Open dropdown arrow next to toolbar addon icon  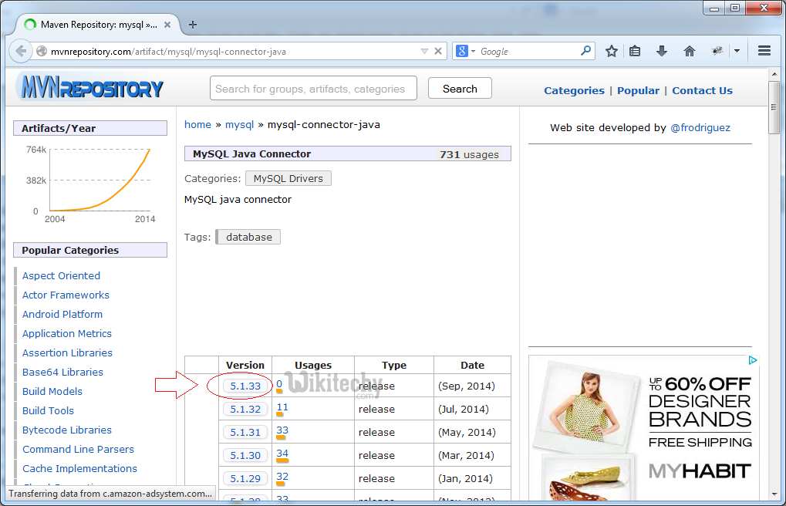click(737, 51)
